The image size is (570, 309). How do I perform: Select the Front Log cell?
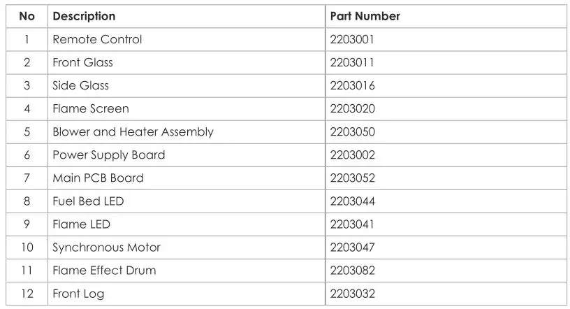78,294
